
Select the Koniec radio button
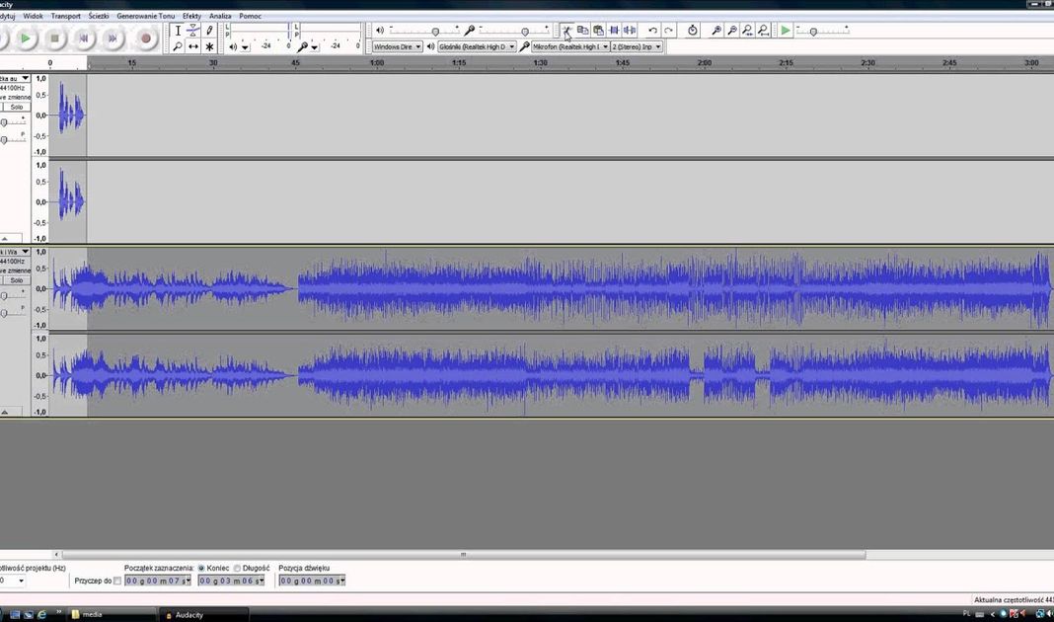[x=202, y=569]
